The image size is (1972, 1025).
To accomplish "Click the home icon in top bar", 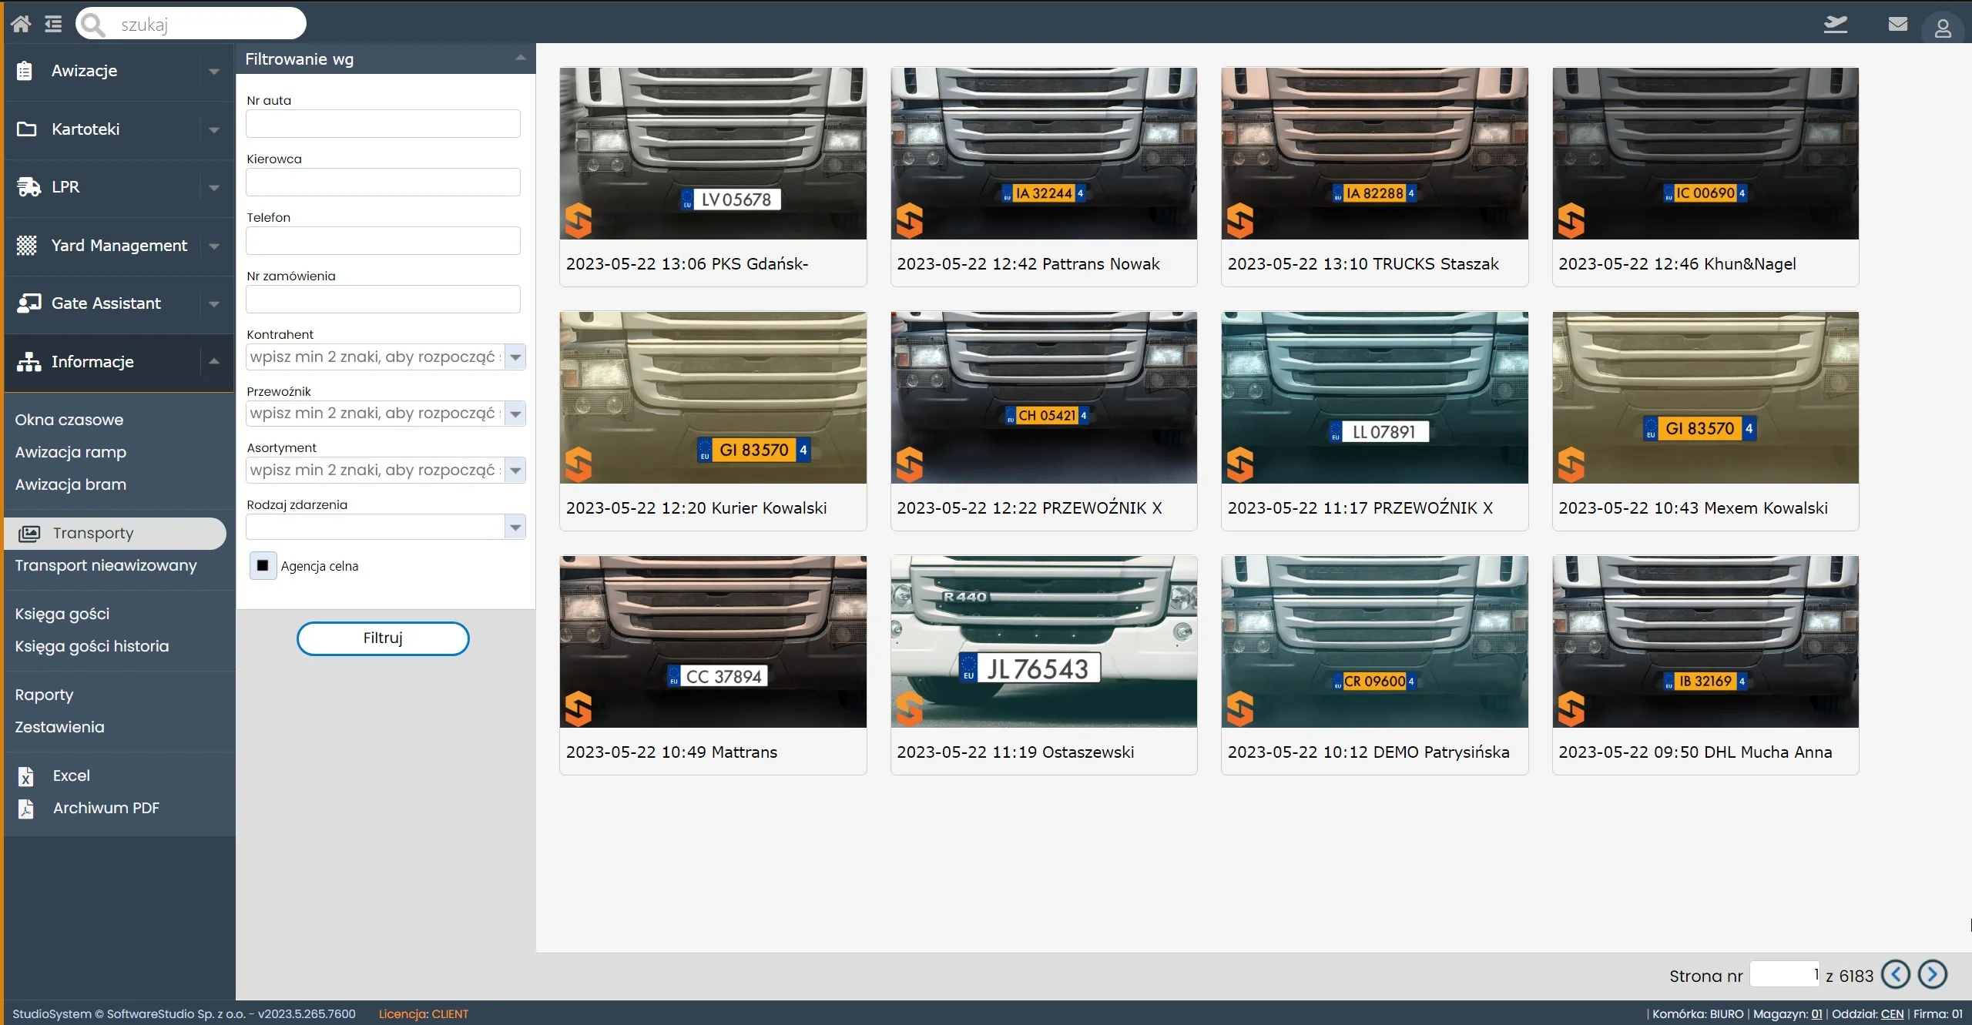I will coord(21,24).
